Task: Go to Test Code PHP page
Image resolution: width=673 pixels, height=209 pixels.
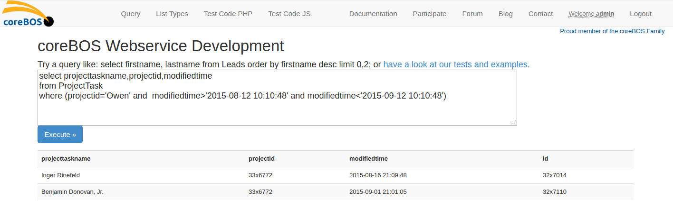Action: click(228, 14)
